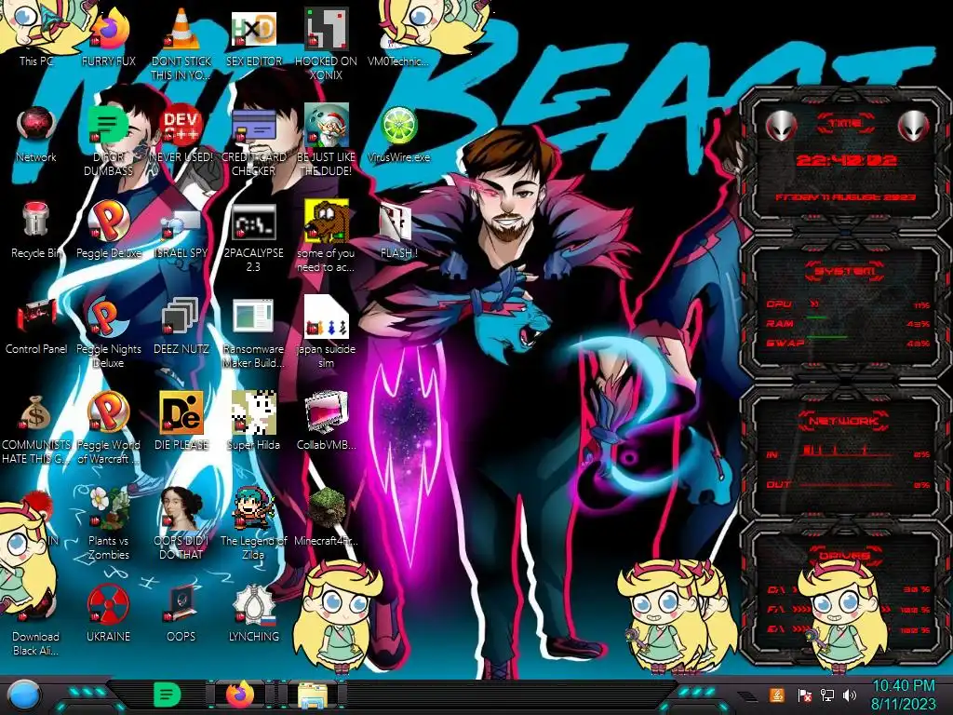Click the 22:40 clock in the TIME widget
Image resolution: width=953 pixels, height=715 pixels.
pyautogui.click(x=846, y=160)
